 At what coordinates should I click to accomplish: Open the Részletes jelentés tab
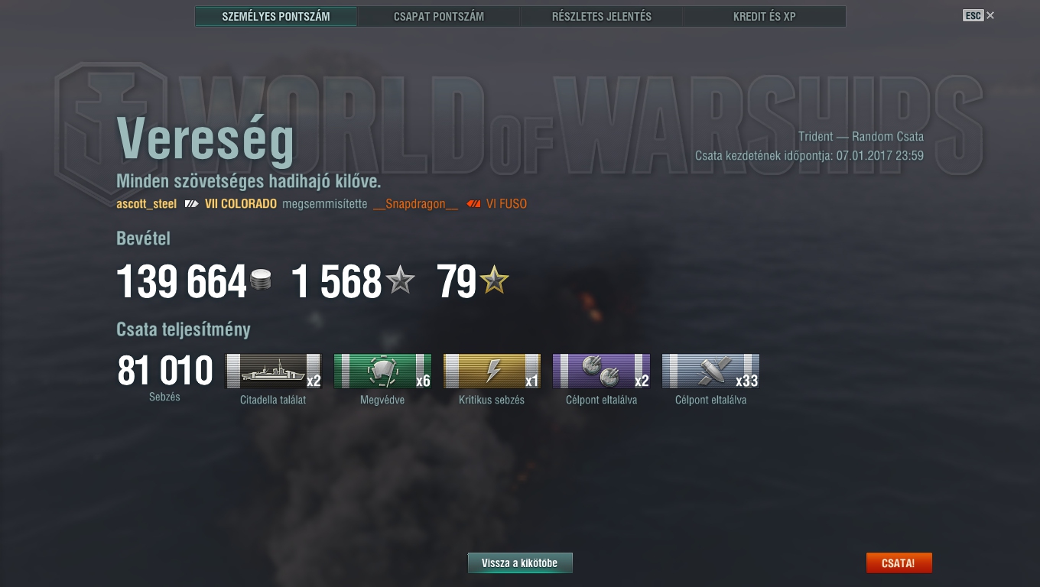[x=602, y=16]
